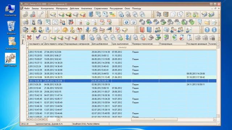
Task: Click the gear with red X icon
Action: point(142,38)
